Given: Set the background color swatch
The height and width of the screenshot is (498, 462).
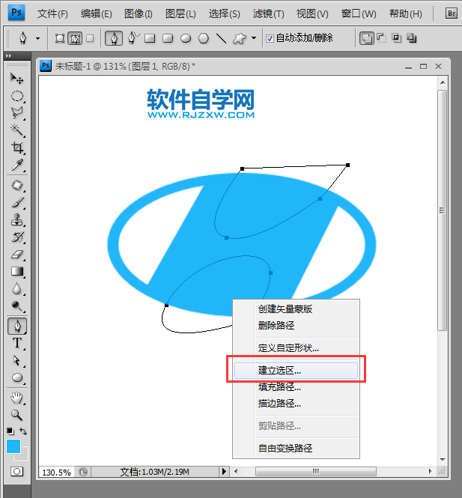Looking at the screenshot, I should [x=24, y=456].
